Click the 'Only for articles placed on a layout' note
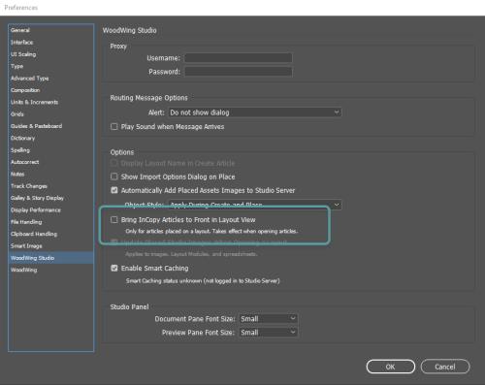 click(211, 231)
